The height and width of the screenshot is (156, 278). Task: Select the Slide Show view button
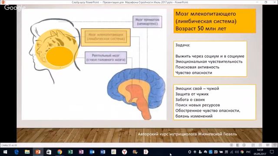(x=275, y=145)
